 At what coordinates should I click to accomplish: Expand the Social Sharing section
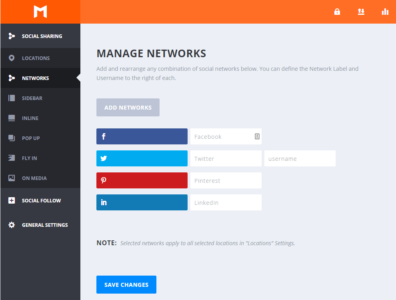click(x=42, y=36)
